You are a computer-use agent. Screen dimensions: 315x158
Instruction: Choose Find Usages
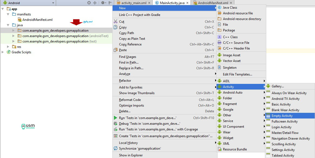(x=165, y=57)
